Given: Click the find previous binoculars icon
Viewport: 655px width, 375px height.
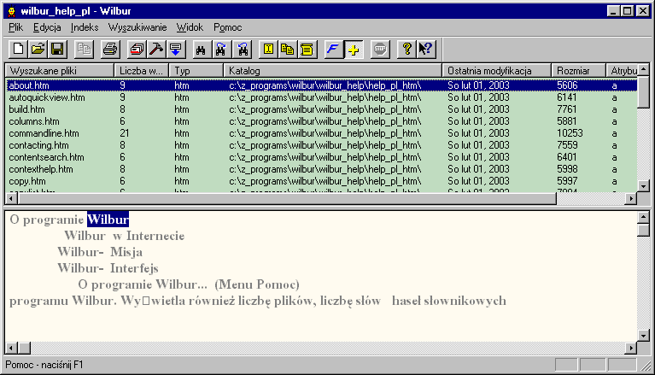Looking at the screenshot, I should pos(243,50).
